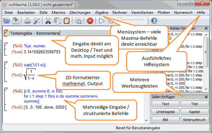Click the blue Help question-mark icon
Viewport: 212px width, 133px height.
click(154, 21)
